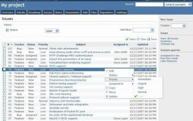Click the Copy icon in context menu
Screen dimensions: 193x121
107,88
